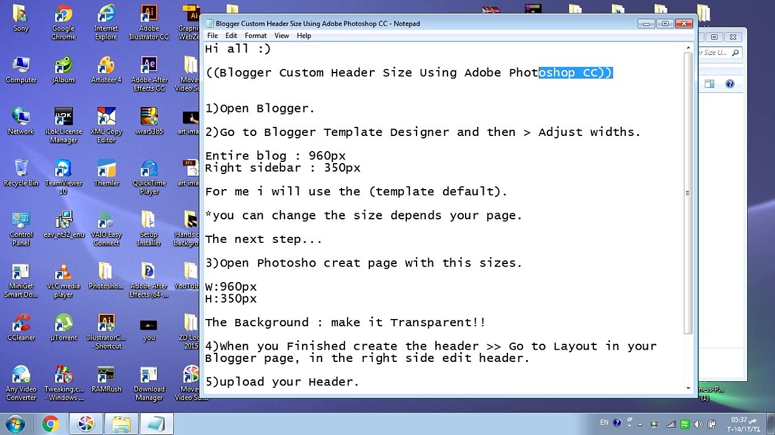The image size is (775, 435).
Task: Select the Themler desktop shortcut
Action: pyautogui.click(x=106, y=173)
